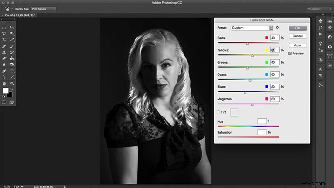Open the Tool Presets panel icon

pyautogui.click(x=320, y=85)
